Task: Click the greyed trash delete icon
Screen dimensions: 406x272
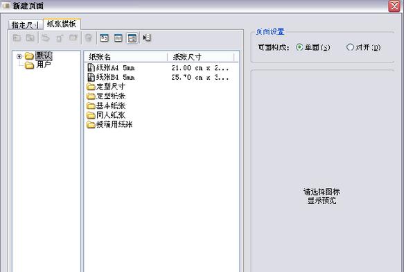Action: click(89, 38)
